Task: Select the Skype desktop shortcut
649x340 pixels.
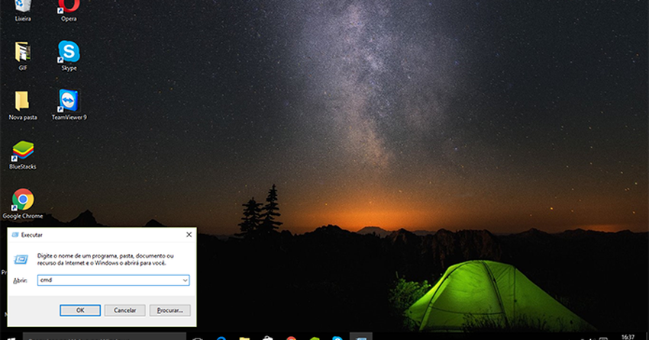Action: 69,56
